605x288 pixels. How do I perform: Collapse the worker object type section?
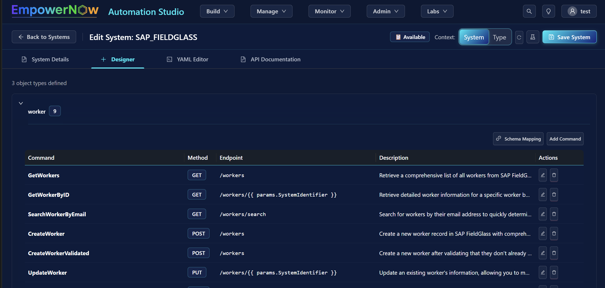[21, 103]
